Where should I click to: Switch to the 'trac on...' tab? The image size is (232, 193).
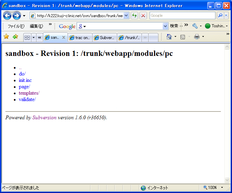click(x=80, y=38)
